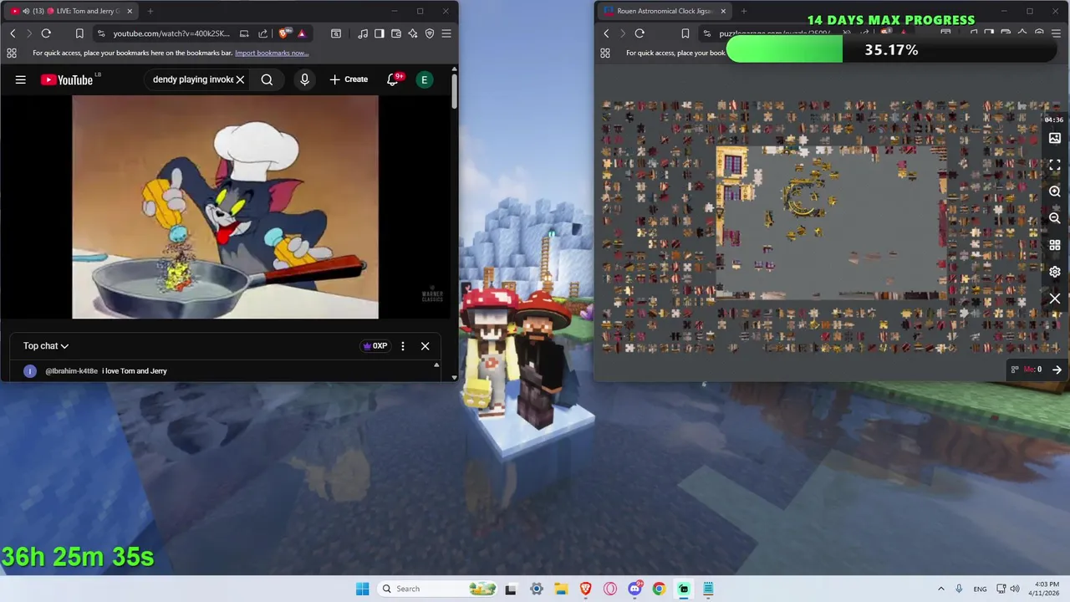
Task: Open ENG language switcher
Action: pos(980,589)
